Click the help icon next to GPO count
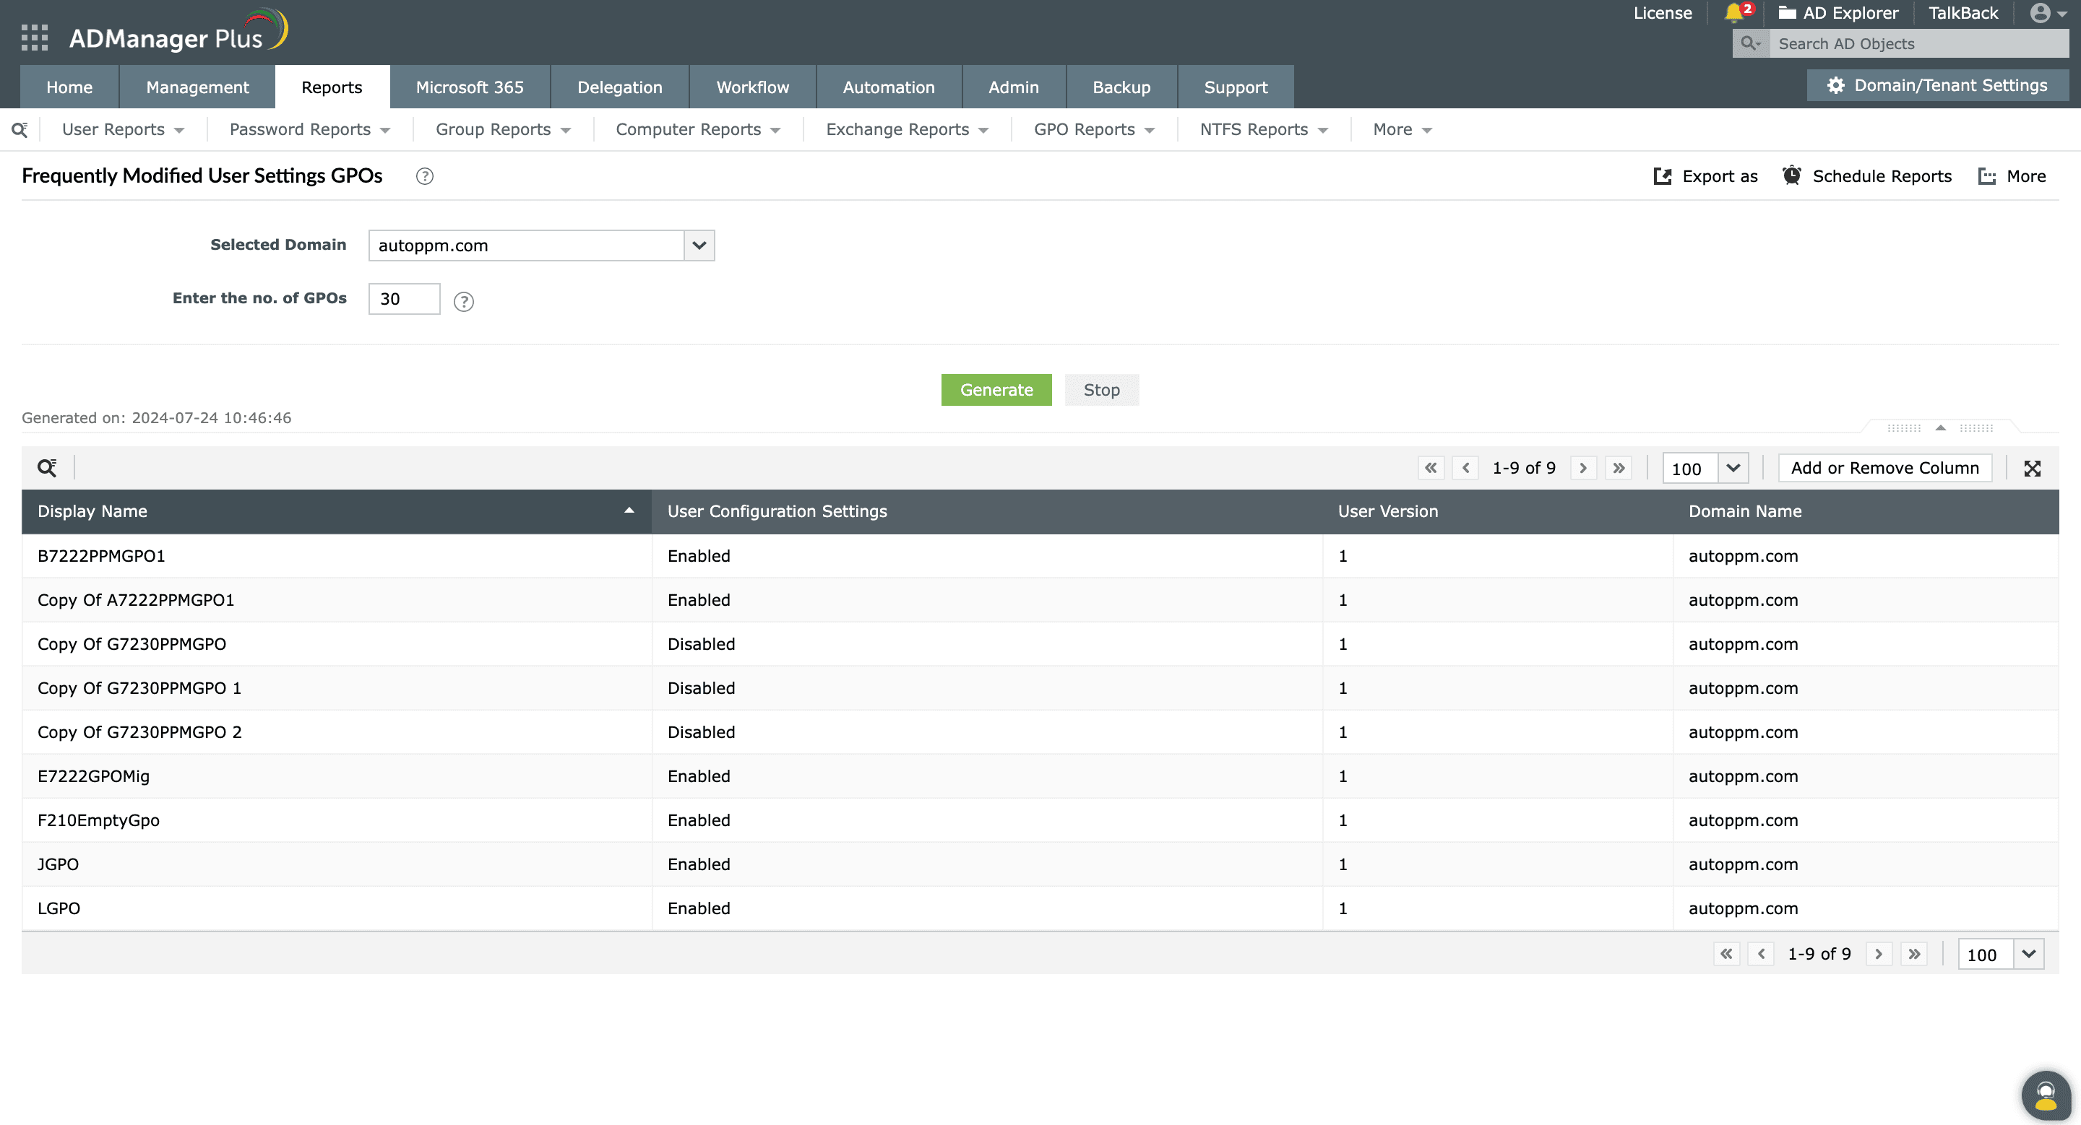The height and width of the screenshot is (1125, 2081). [464, 302]
